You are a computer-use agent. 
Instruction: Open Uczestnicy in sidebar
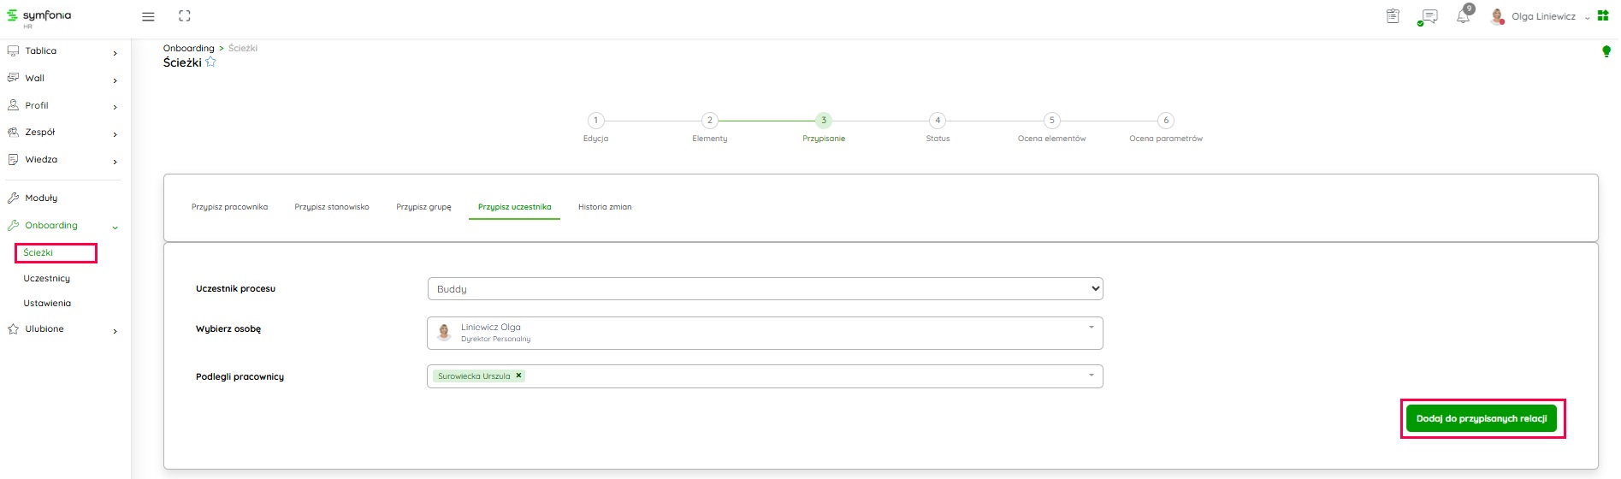coord(47,279)
